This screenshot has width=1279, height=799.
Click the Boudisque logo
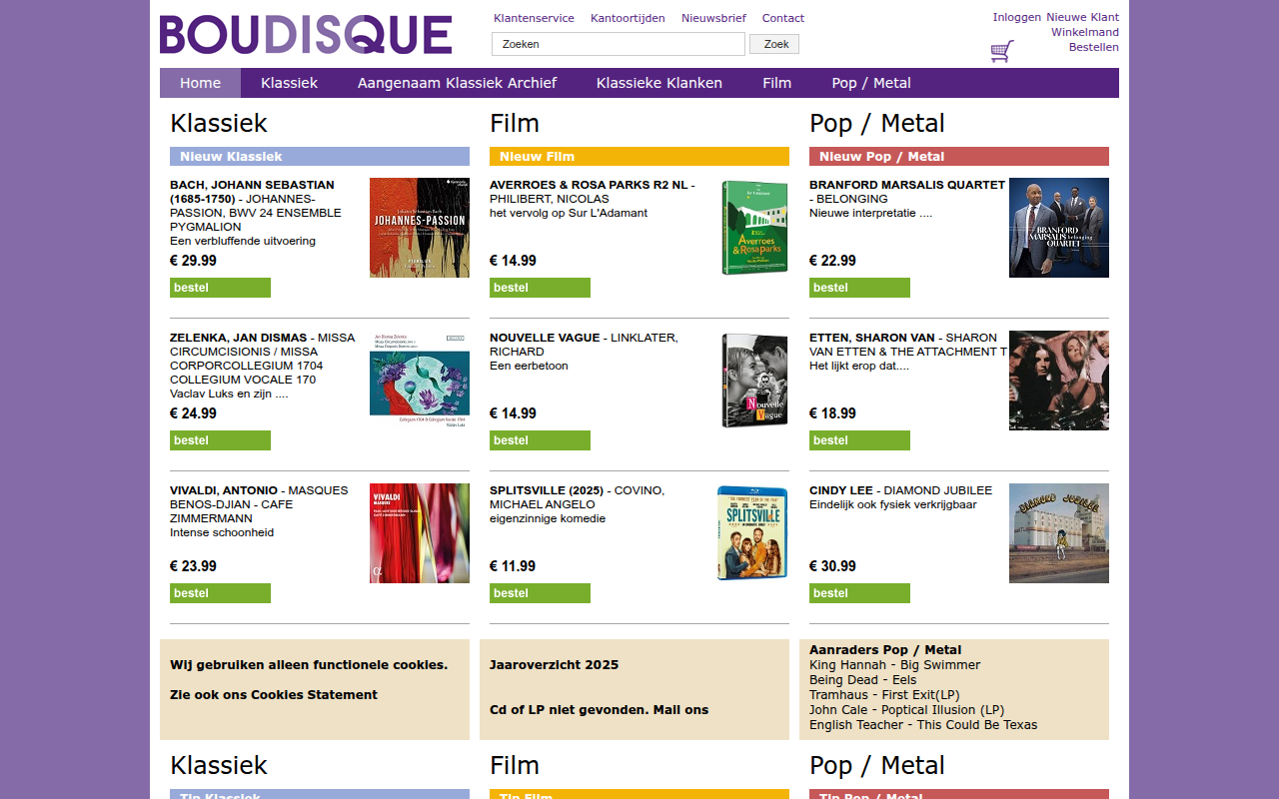pyautogui.click(x=306, y=34)
